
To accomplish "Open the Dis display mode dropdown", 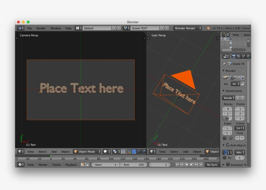I will click(x=236, y=84).
